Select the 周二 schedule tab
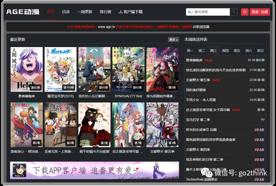The height and width of the screenshot is (186, 276). [x=202, y=51]
